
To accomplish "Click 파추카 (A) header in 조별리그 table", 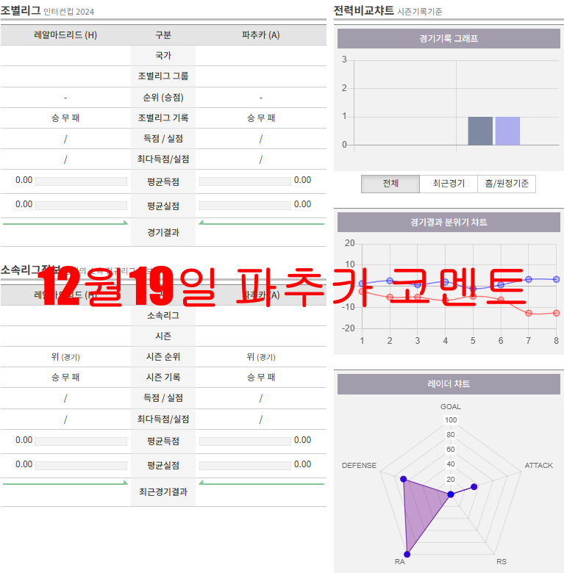I will 261,35.
